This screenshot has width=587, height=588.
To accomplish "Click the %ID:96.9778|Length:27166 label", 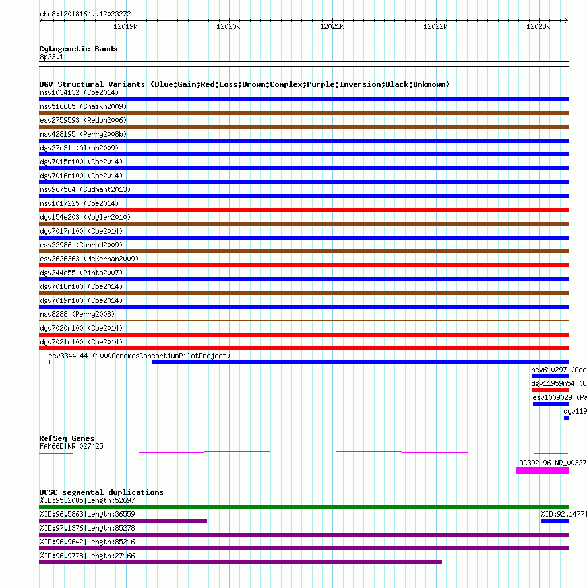I will click(87, 556).
